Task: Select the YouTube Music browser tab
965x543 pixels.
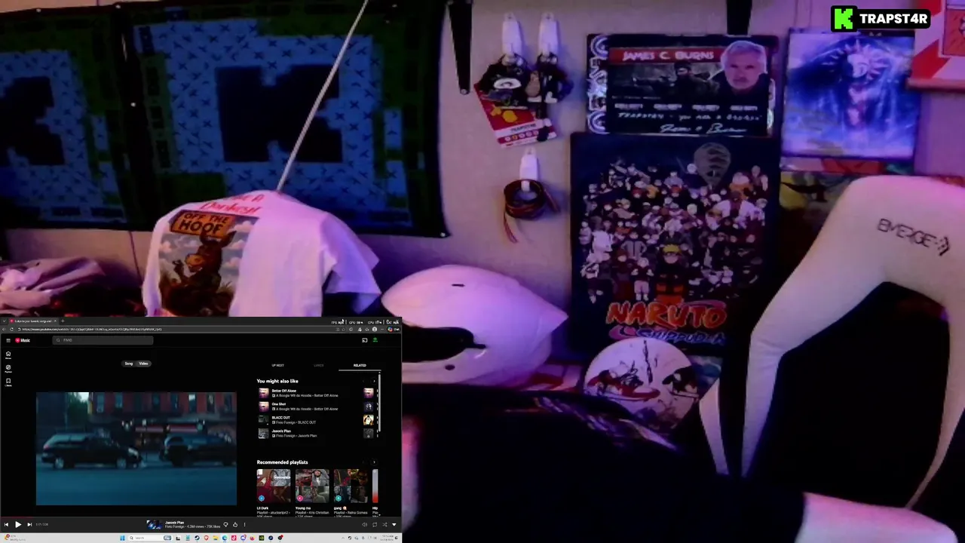Action: pos(32,321)
